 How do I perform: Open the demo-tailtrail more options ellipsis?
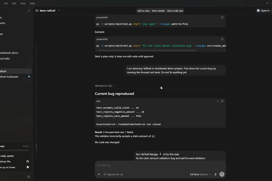coord(59,10)
